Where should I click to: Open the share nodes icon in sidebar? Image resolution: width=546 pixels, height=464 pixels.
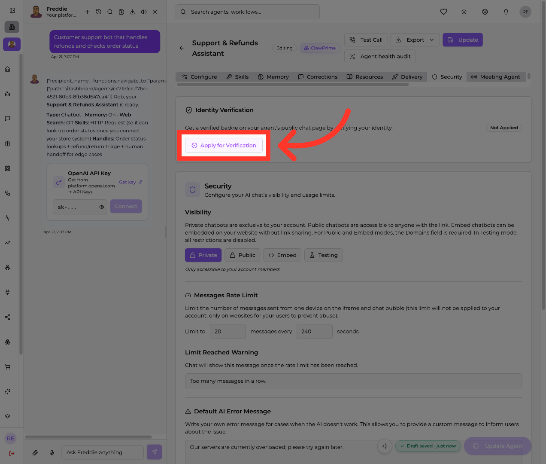click(8, 317)
